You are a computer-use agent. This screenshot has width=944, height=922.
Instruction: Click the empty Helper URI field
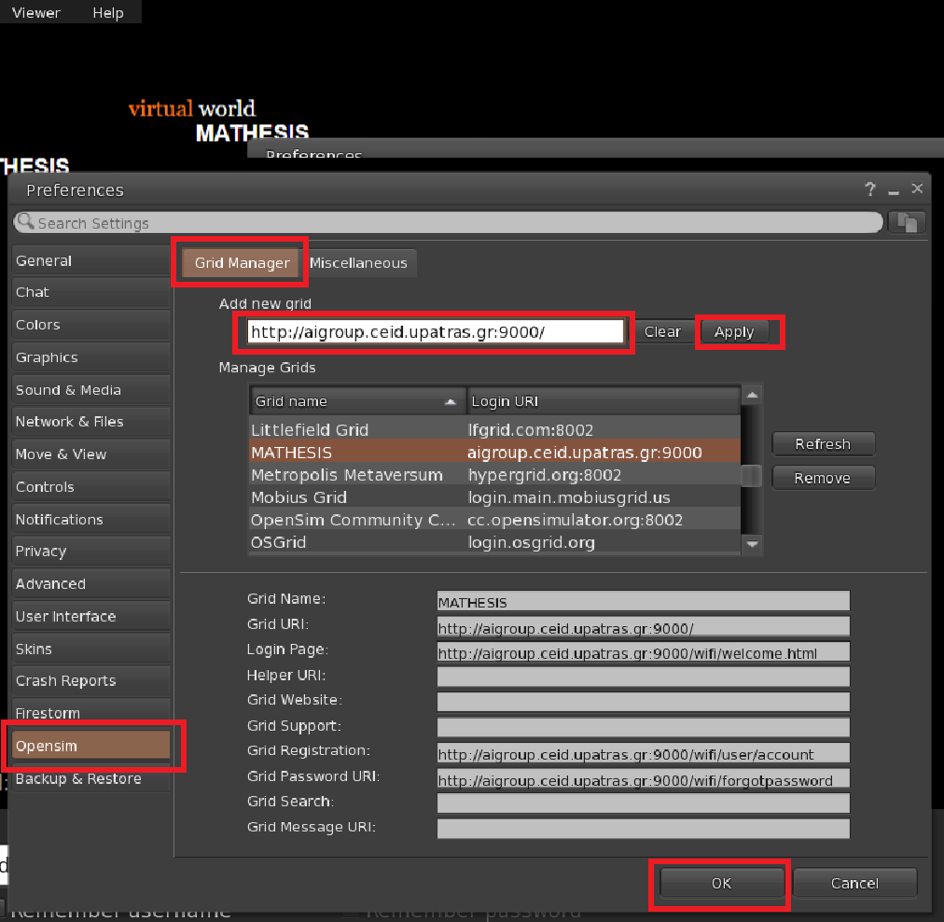click(643, 677)
